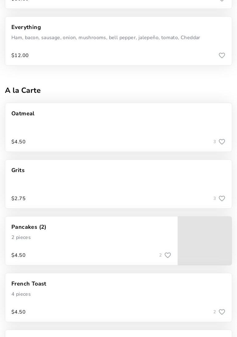The height and width of the screenshot is (337, 237).
Task: Open the Oatmeal menu item
Action: pyautogui.click(x=23, y=114)
